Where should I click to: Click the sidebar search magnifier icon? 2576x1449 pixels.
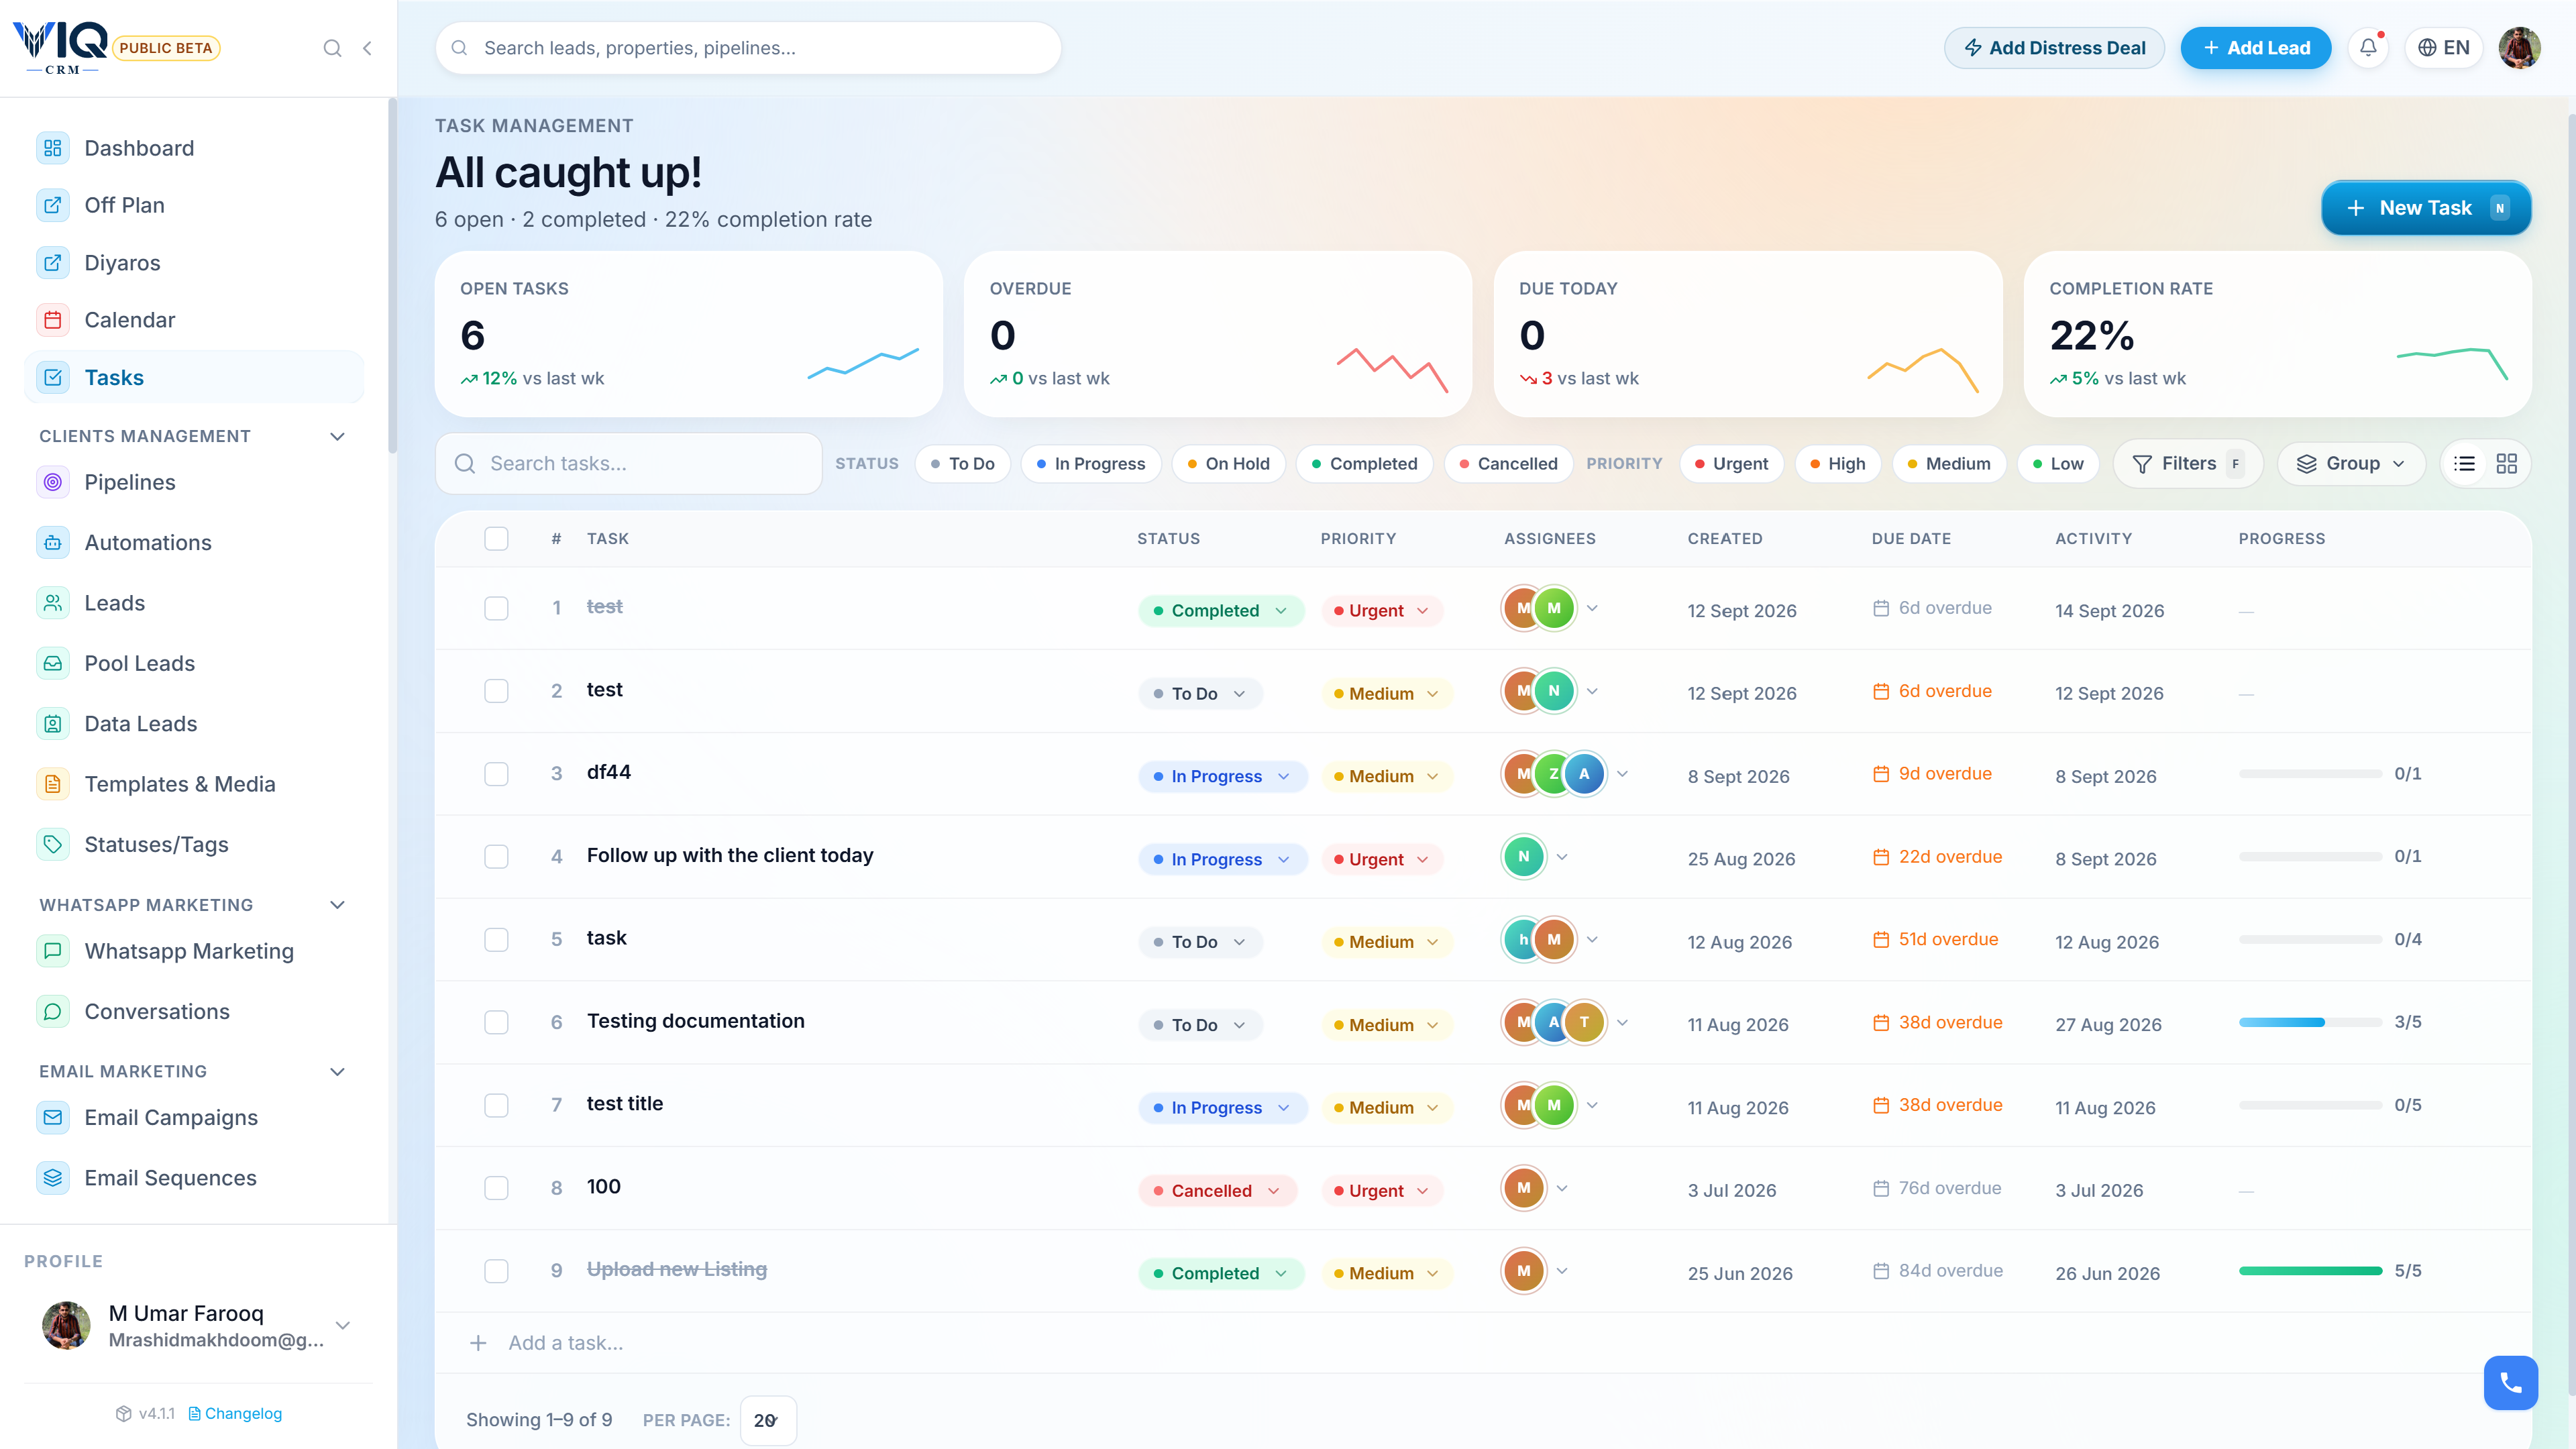click(x=332, y=48)
